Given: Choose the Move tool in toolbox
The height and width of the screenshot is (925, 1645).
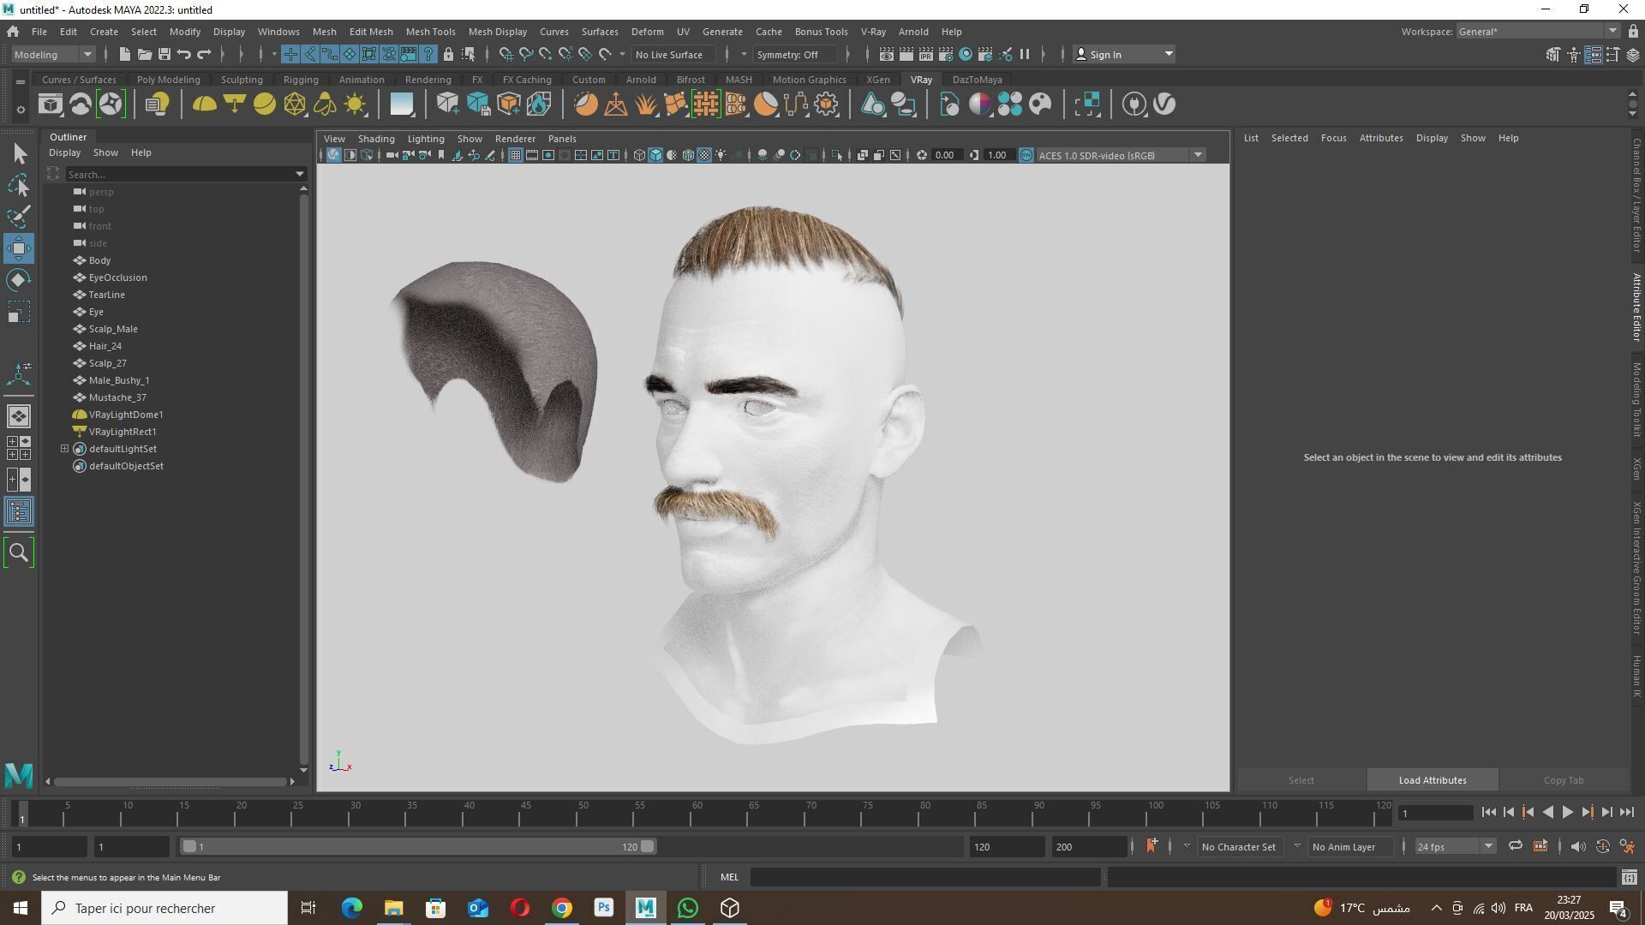Looking at the screenshot, I should click(19, 248).
